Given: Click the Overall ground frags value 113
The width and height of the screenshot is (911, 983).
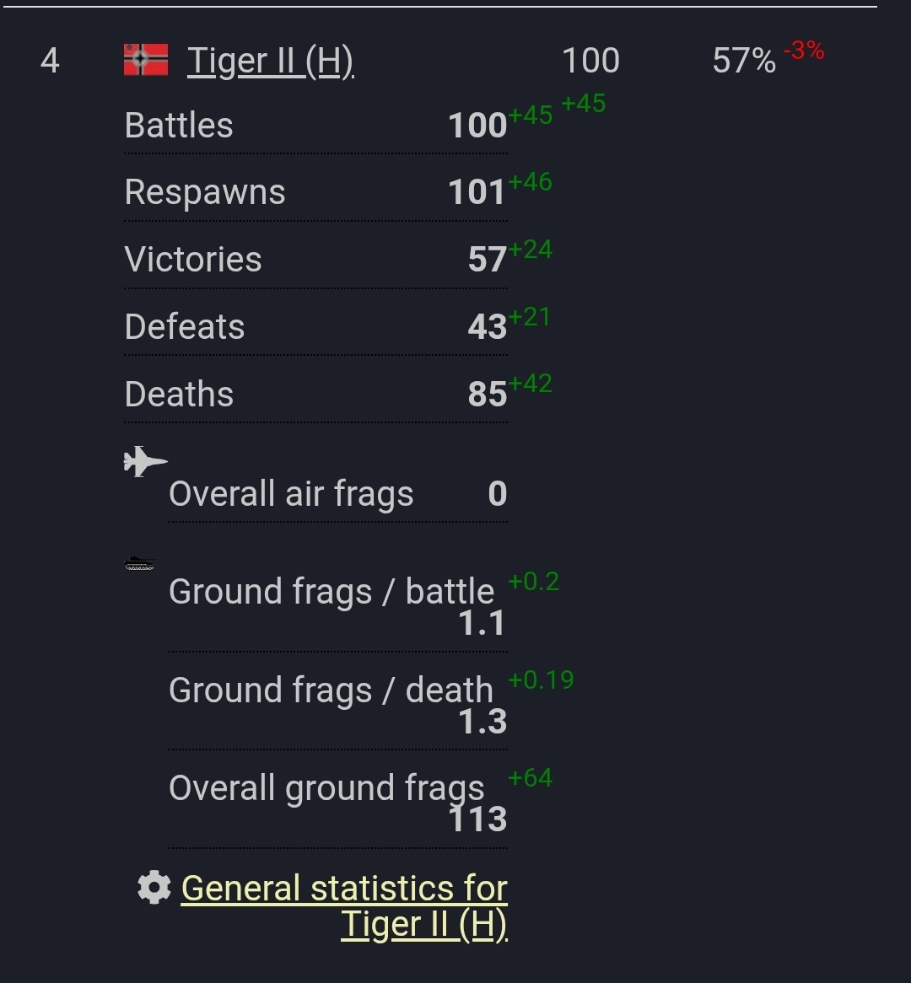Looking at the screenshot, I should 477,819.
